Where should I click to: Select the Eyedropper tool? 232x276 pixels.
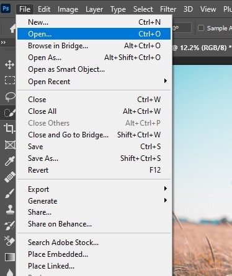(x=10, y=161)
